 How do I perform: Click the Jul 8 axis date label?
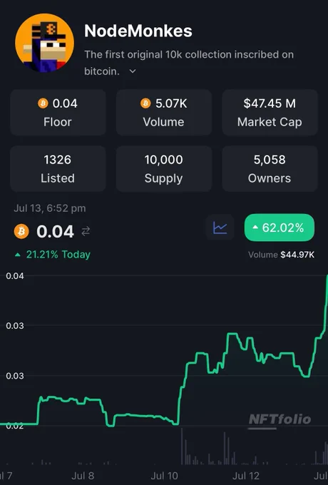83,476
